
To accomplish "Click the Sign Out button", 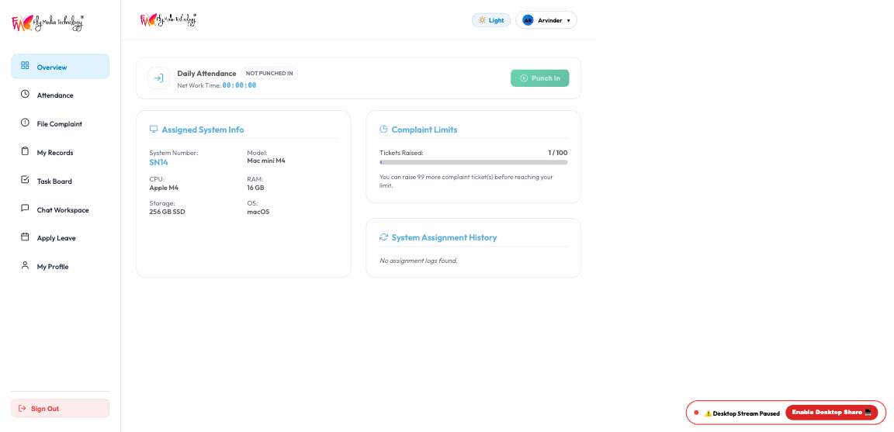I will pyautogui.click(x=60, y=408).
